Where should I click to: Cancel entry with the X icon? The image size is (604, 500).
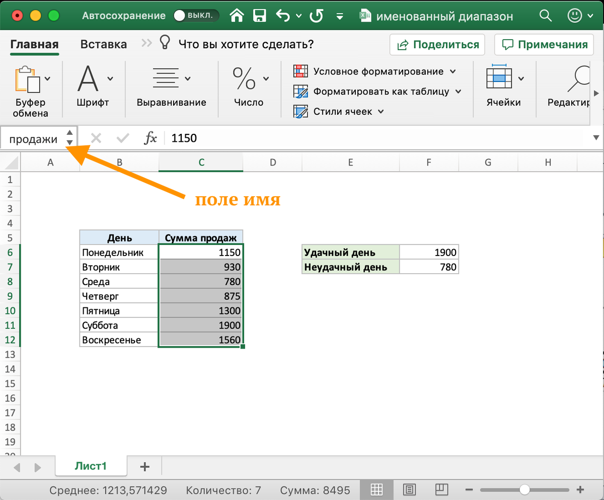pyautogui.click(x=96, y=138)
